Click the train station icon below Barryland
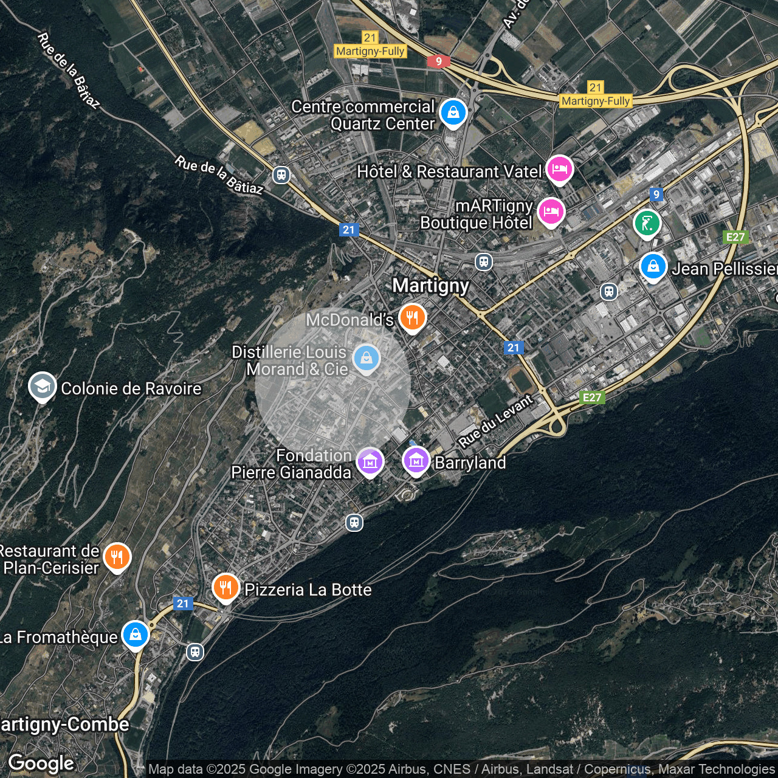This screenshot has height=778, width=778. point(354,522)
